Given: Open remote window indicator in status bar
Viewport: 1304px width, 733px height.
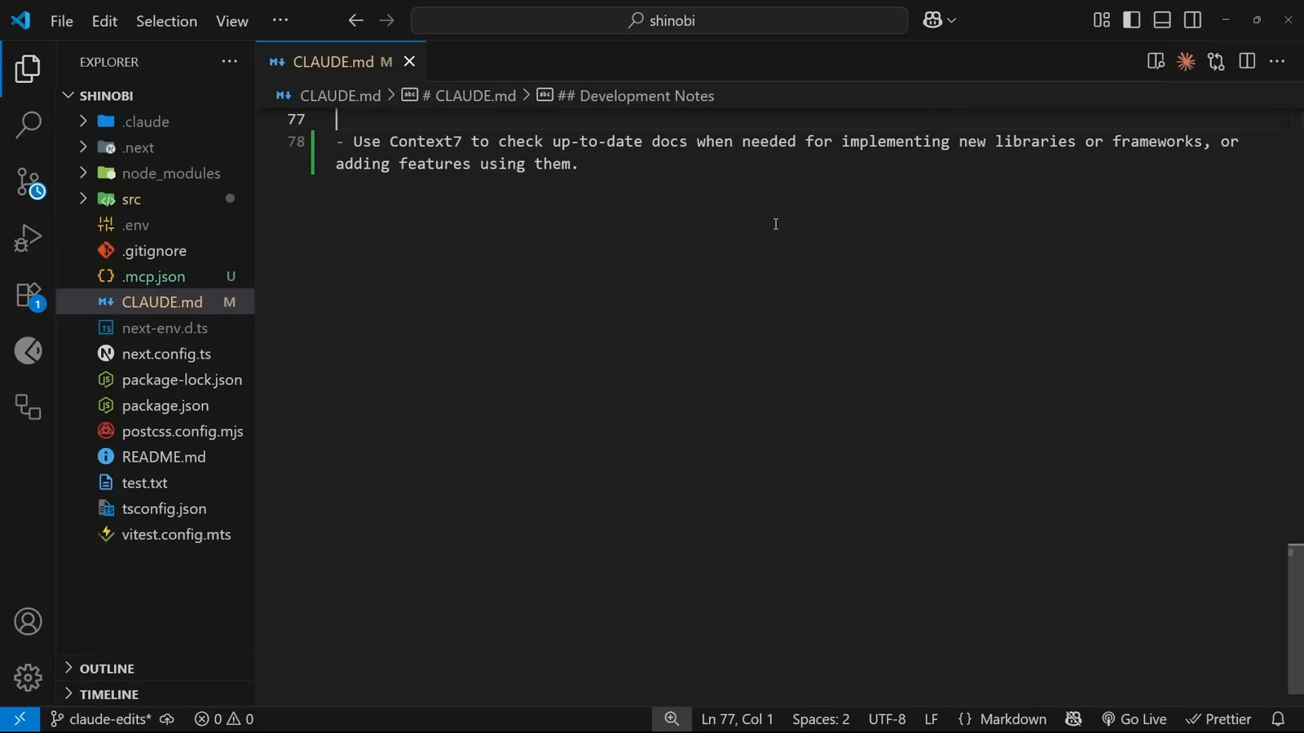Looking at the screenshot, I should tap(20, 719).
